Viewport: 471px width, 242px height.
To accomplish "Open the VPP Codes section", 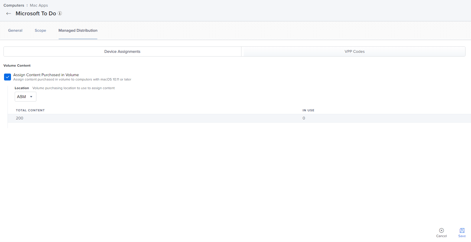I will [x=354, y=51].
